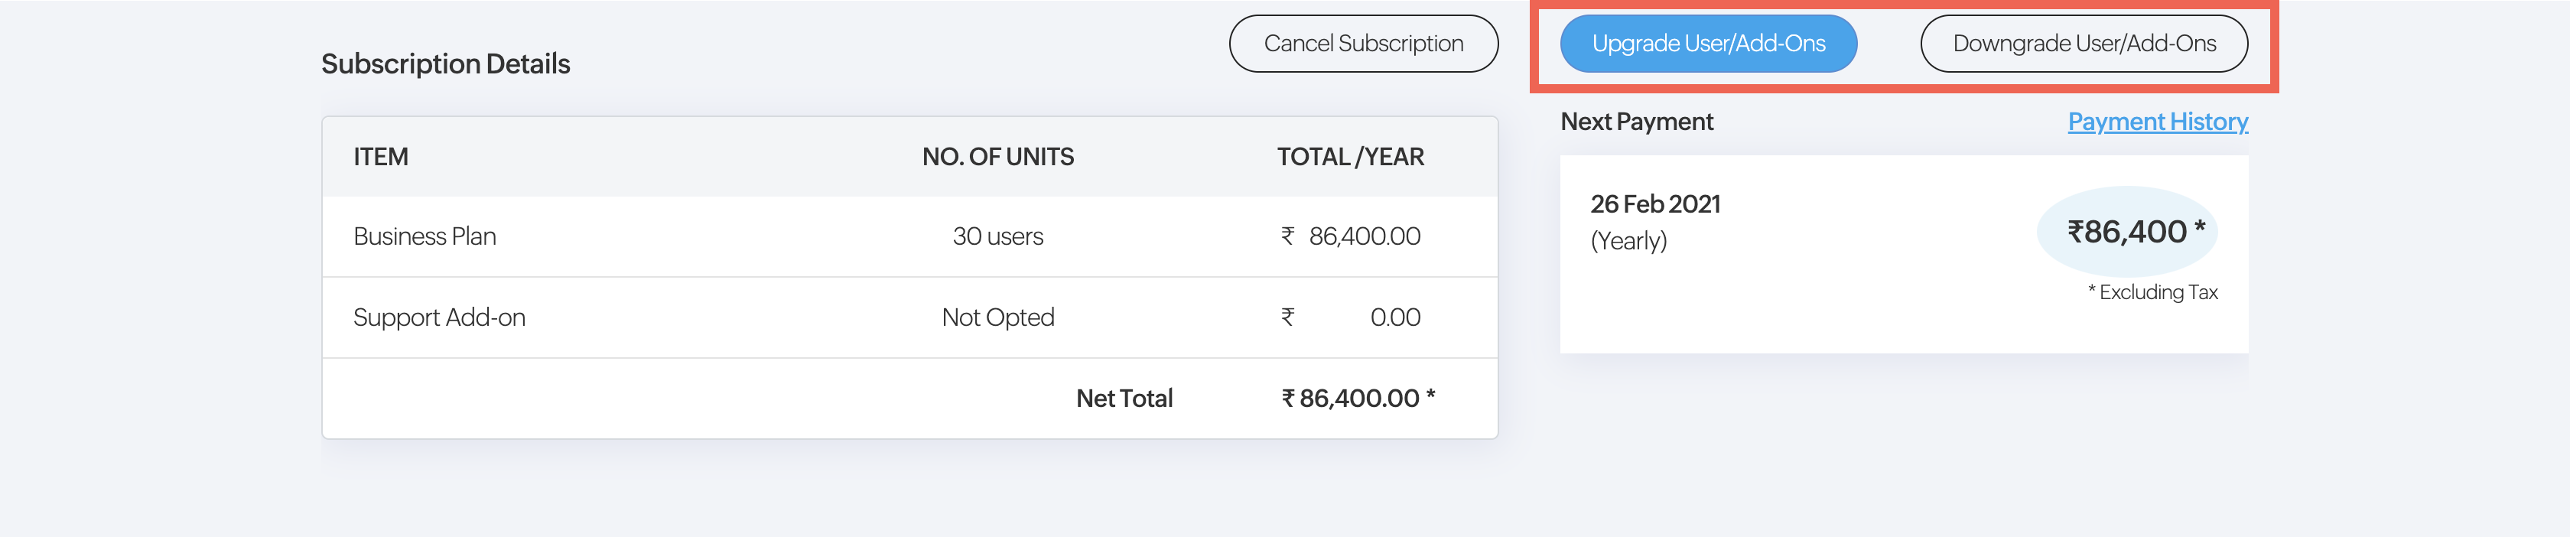Select the Downgrade User/Add-Ons button
Image resolution: width=2570 pixels, height=537 pixels.
click(x=2083, y=44)
